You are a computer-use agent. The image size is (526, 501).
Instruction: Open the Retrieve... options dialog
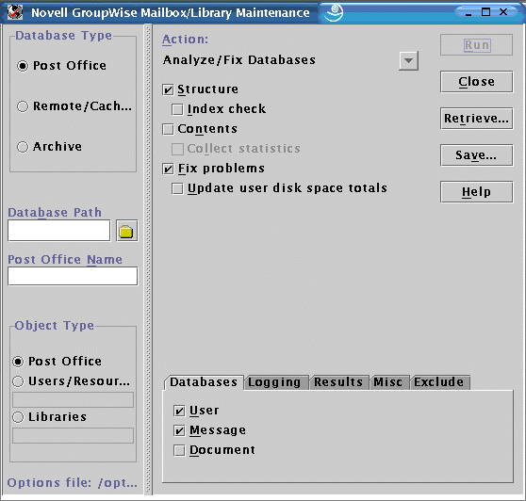tap(476, 119)
